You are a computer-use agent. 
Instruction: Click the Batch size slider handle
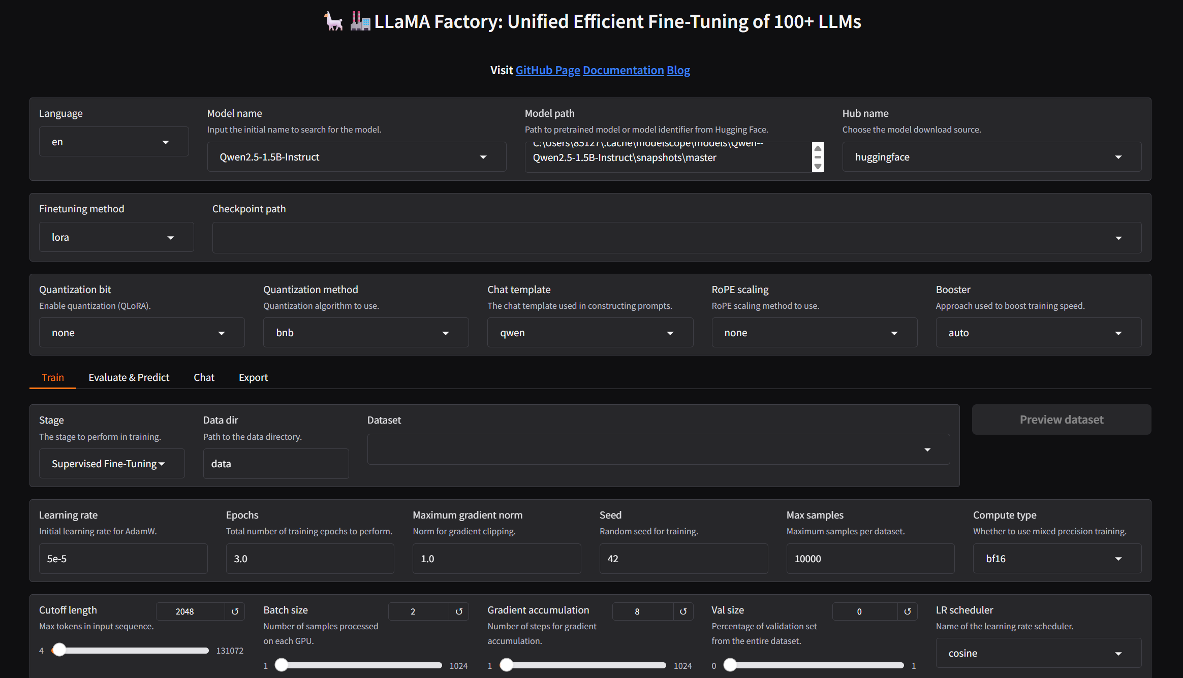[x=282, y=665]
